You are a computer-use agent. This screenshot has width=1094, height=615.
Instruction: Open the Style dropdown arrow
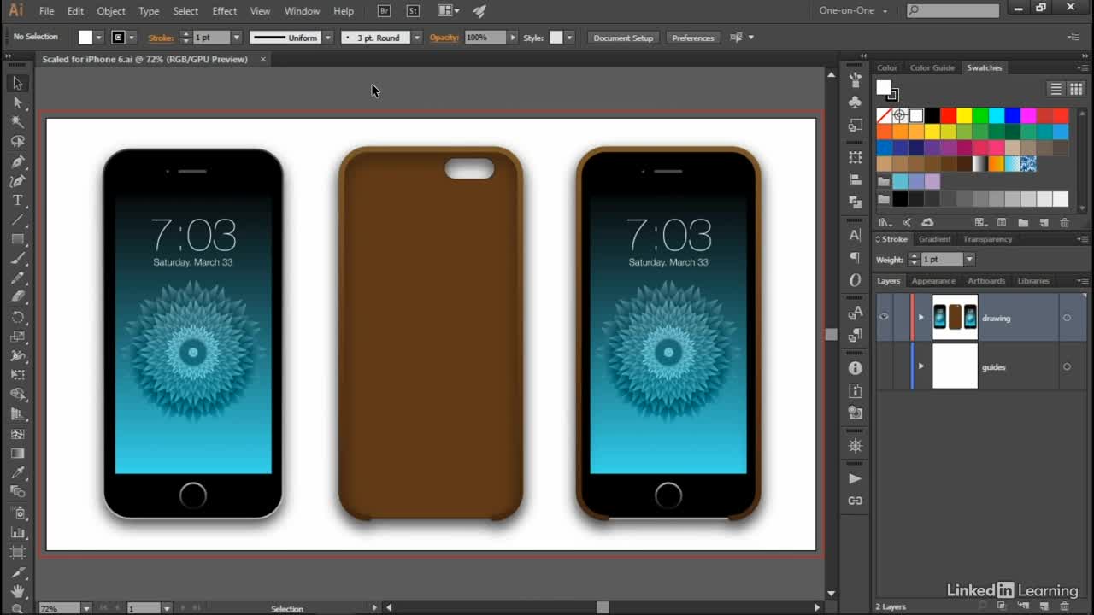569,38
